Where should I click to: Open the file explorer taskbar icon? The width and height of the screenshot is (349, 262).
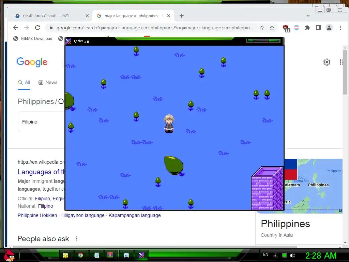(x=65, y=255)
